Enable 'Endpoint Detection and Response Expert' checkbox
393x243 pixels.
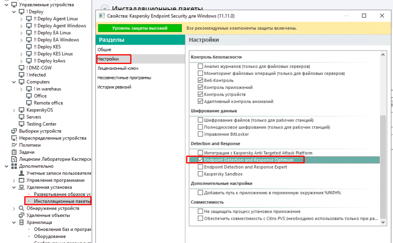click(x=200, y=167)
